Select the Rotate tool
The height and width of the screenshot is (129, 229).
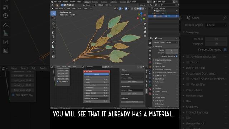click(53, 28)
